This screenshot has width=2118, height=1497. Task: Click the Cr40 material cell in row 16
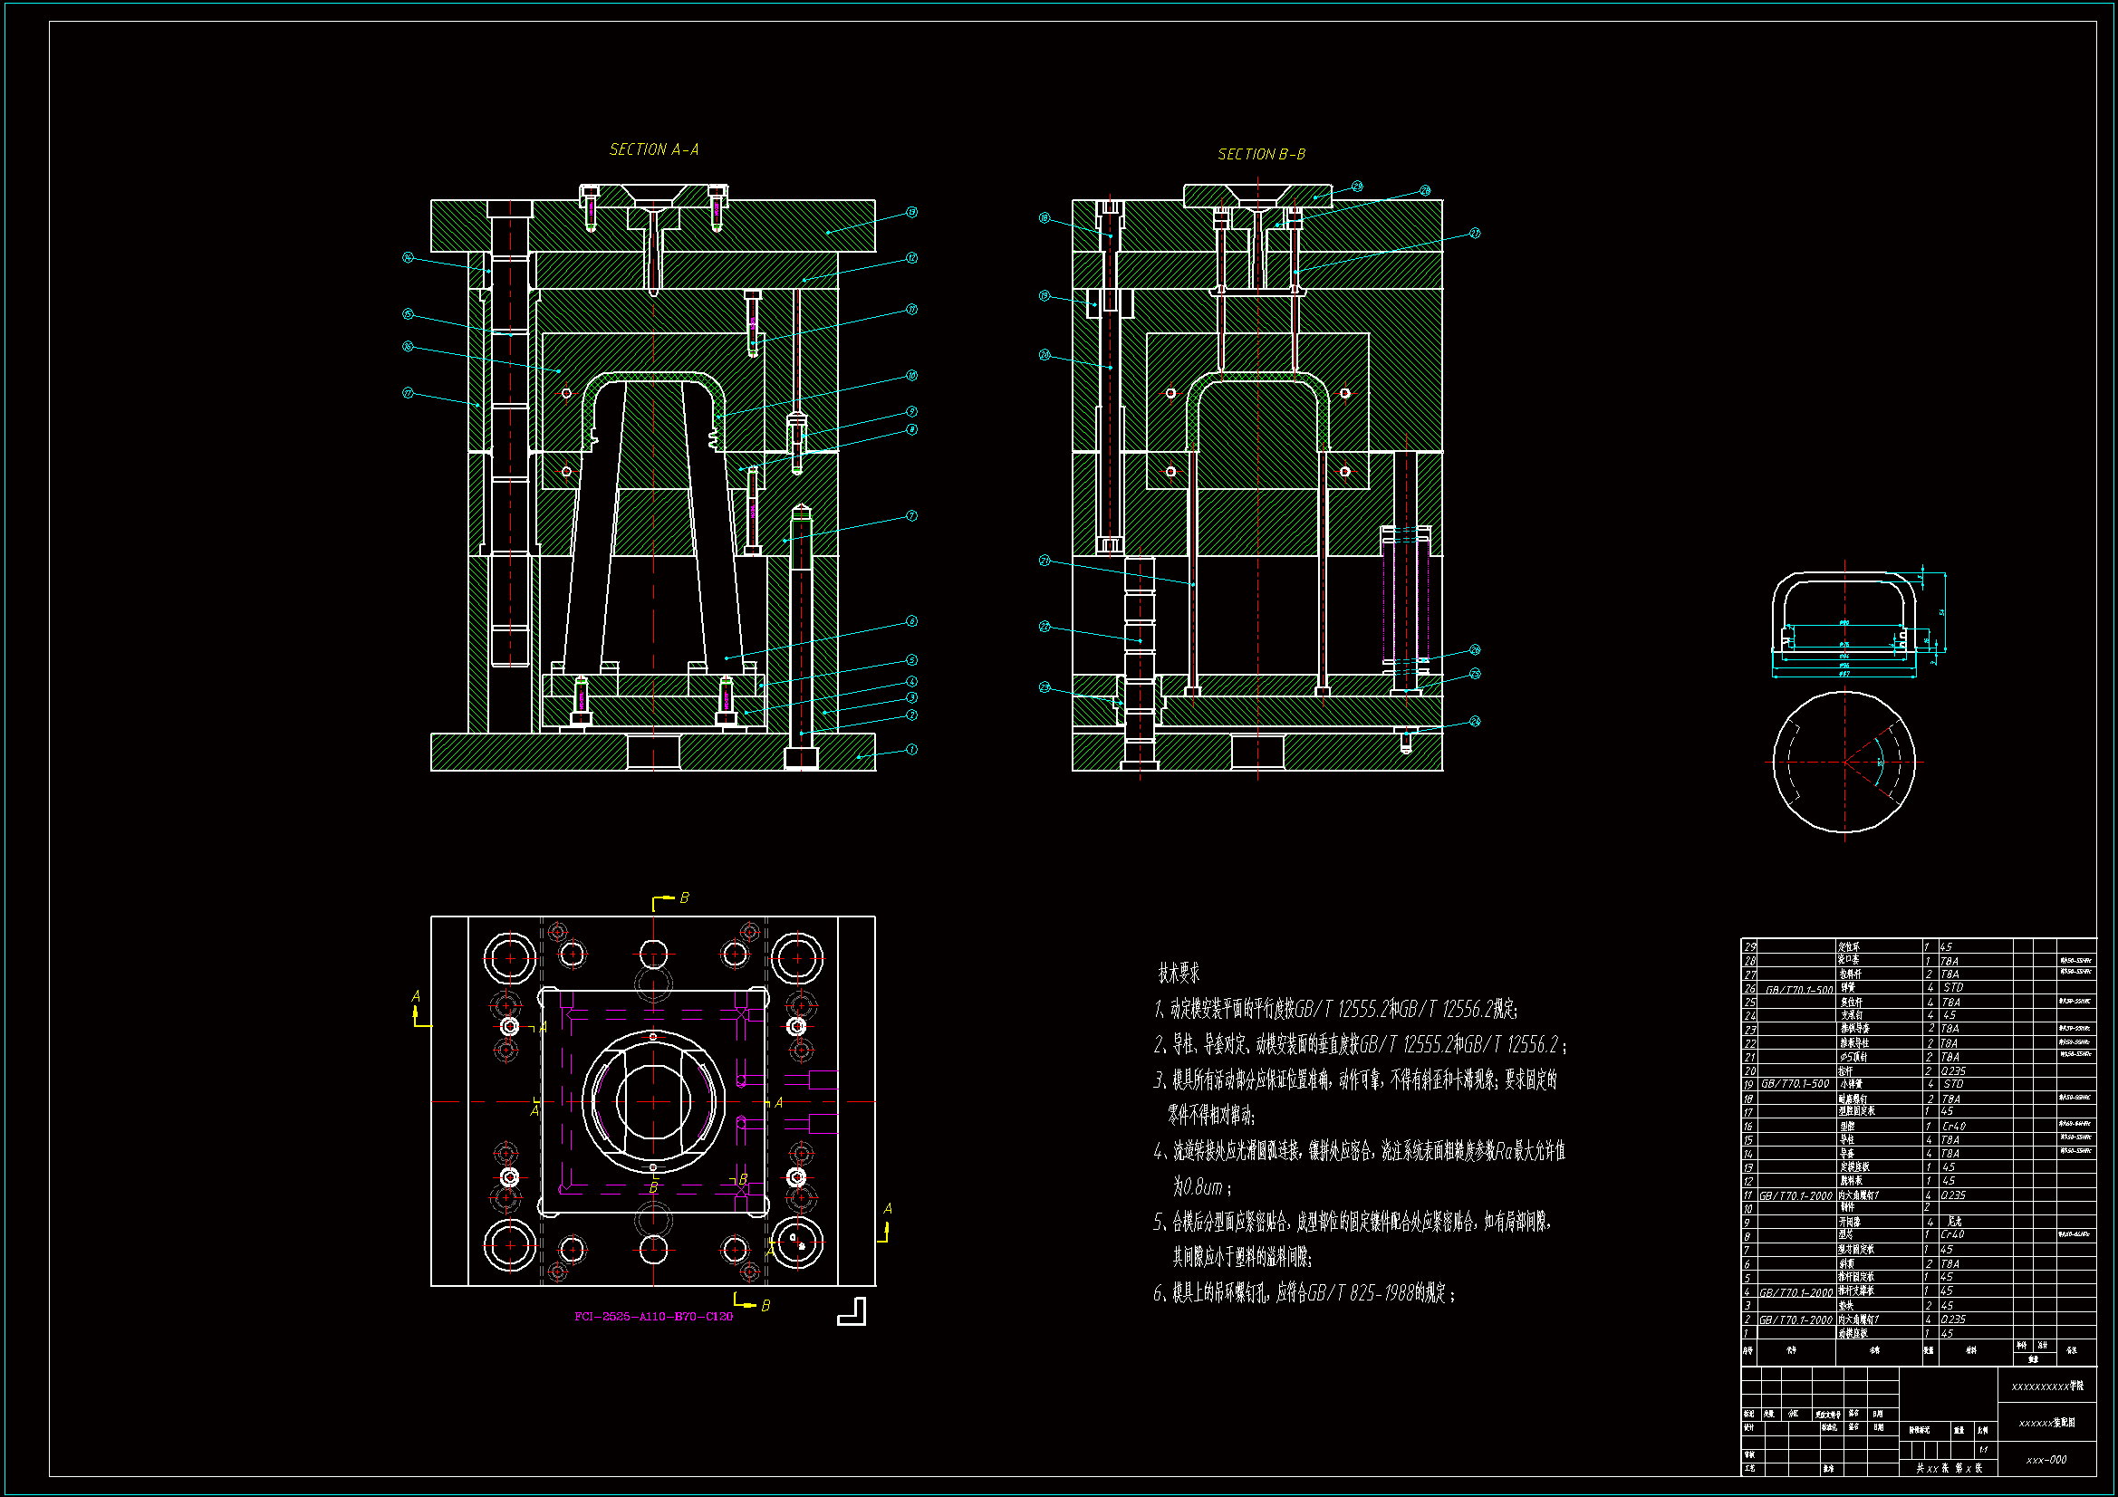[x=1954, y=1127]
